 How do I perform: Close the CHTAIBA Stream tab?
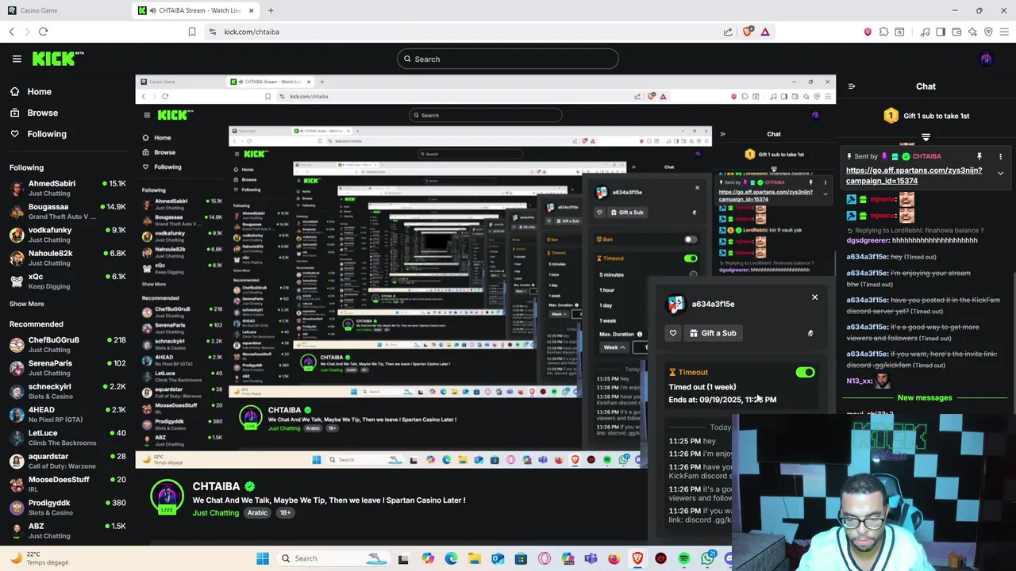[252, 10]
